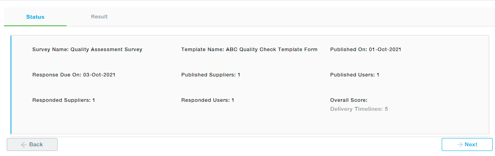Select the 'Template Name' label

tap(202, 50)
